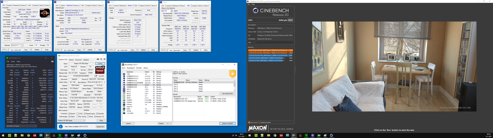Click the Lookup button in GPU-Z

pyautogui.click(x=100, y=64)
